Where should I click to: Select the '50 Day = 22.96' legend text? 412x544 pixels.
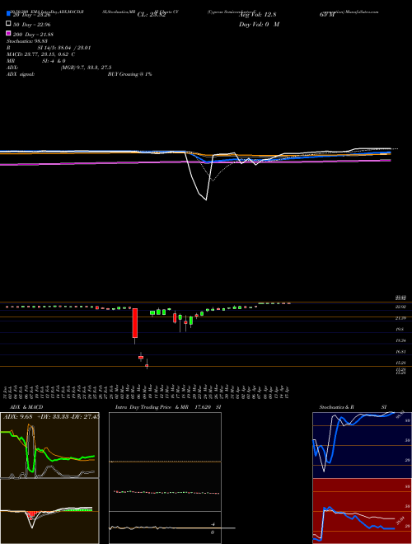click(x=32, y=25)
